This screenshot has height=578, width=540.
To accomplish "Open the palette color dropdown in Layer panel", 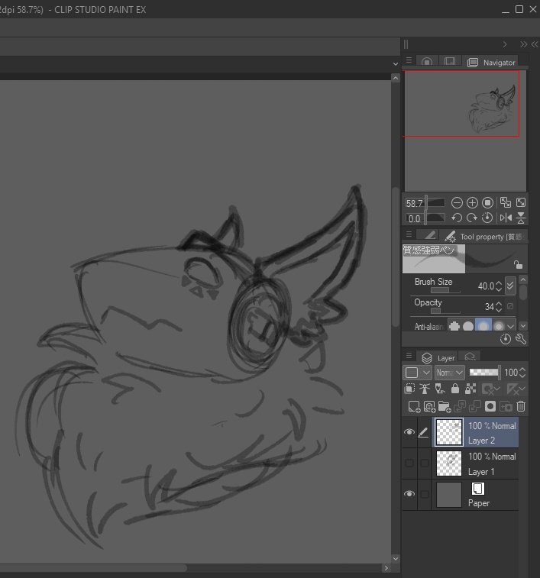I will [x=417, y=373].
